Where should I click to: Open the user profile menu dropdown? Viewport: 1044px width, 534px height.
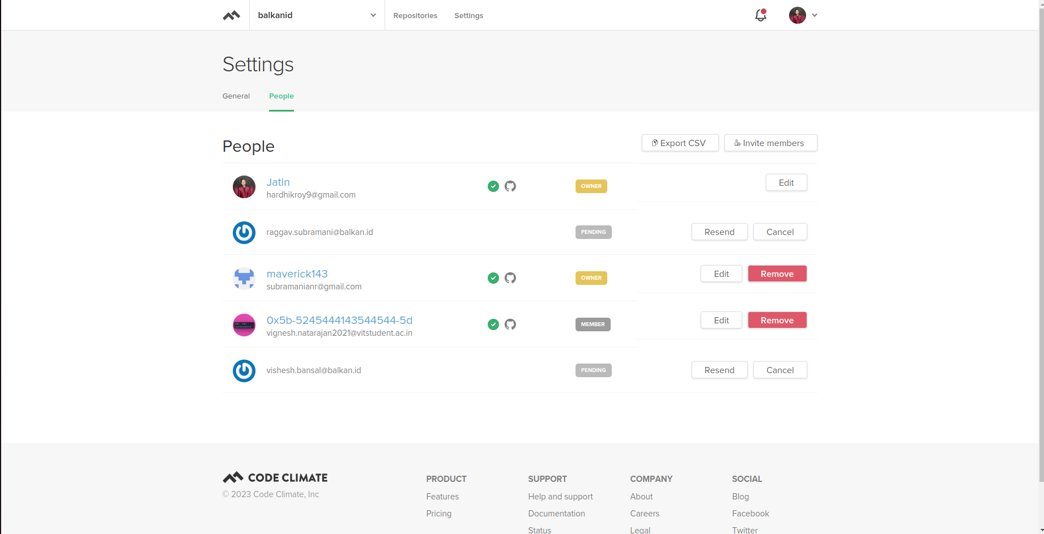tap(803, 15)
